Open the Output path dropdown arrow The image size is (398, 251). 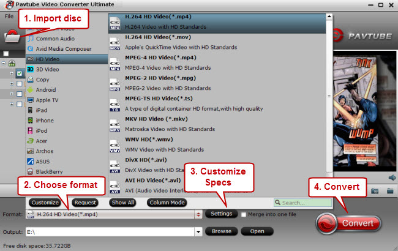pos(198,231)
